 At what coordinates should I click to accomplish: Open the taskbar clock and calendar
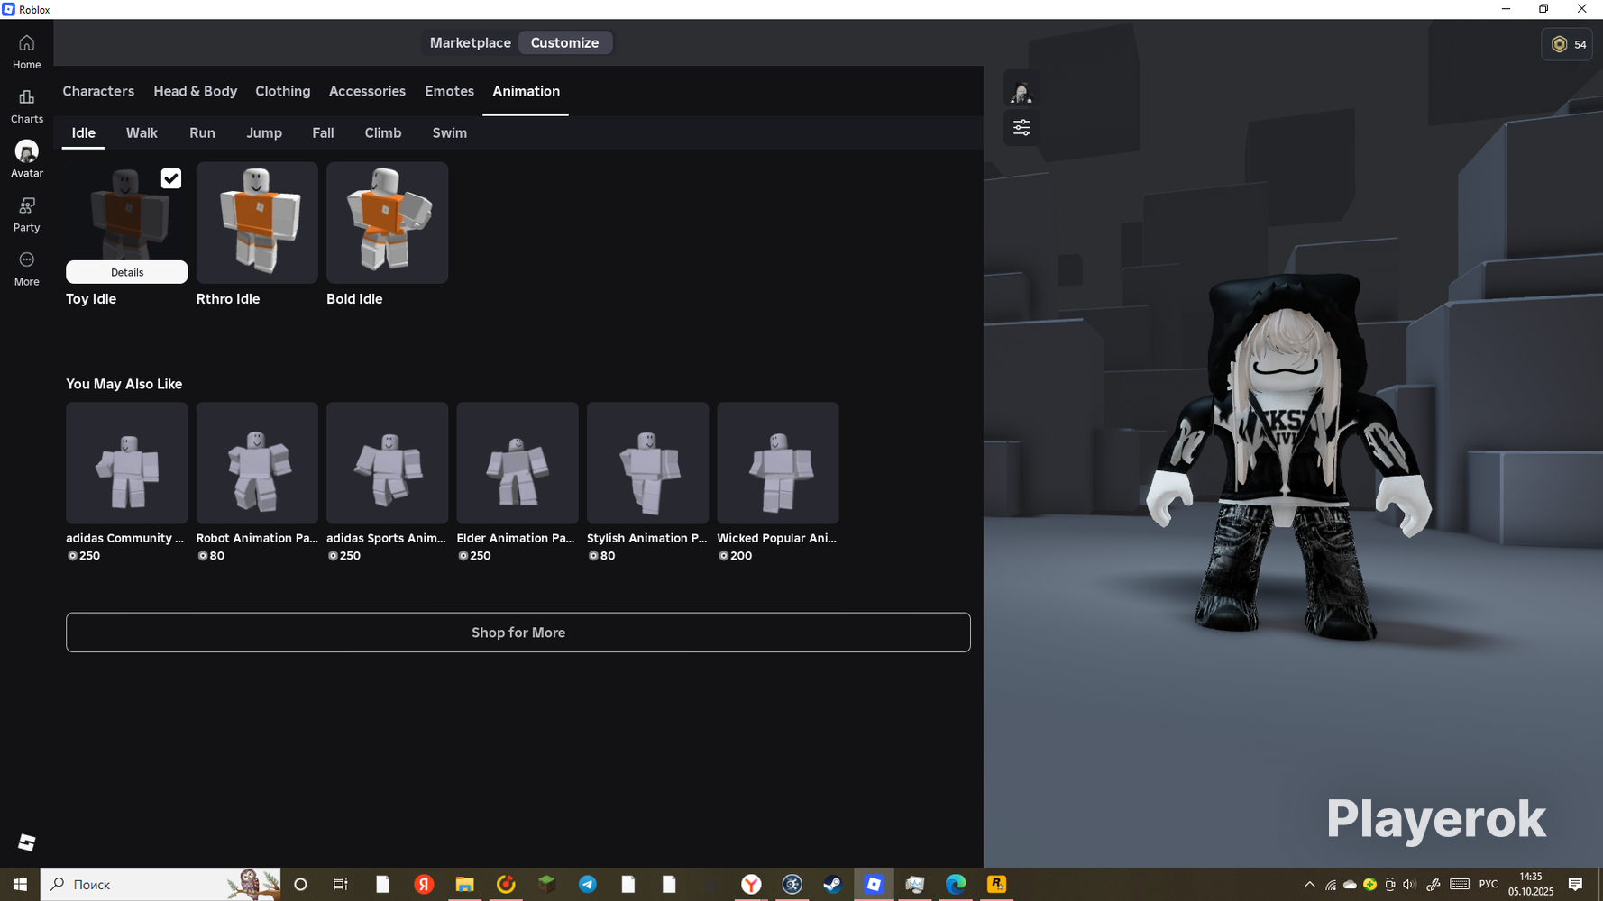point(1531,884)
